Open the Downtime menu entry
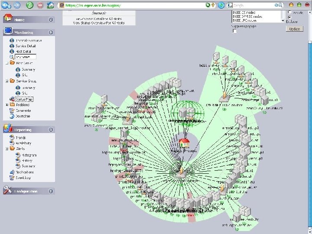This screenshot has width=312, height=234. 23,116
